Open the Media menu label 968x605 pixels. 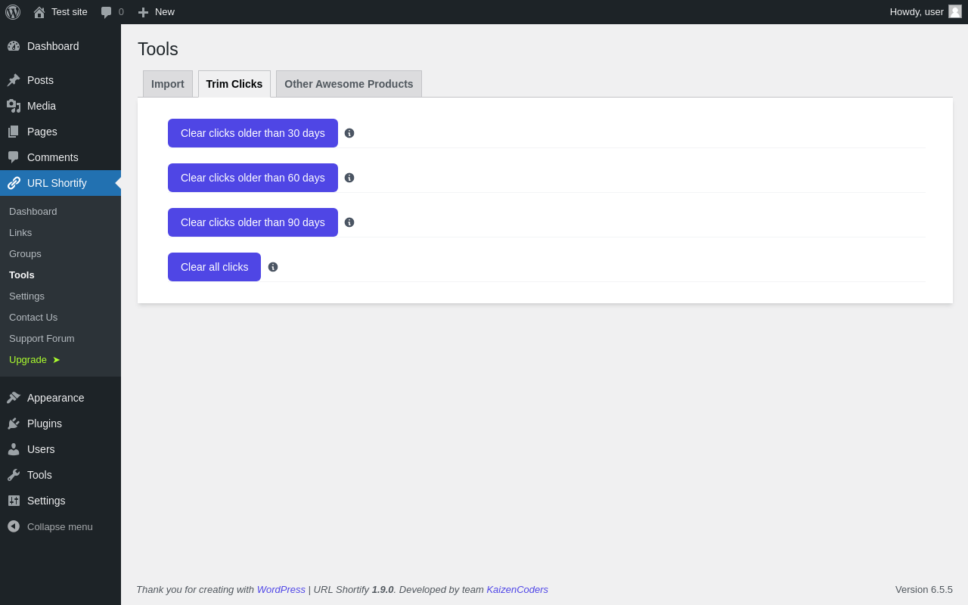click(x=42, y=106)
